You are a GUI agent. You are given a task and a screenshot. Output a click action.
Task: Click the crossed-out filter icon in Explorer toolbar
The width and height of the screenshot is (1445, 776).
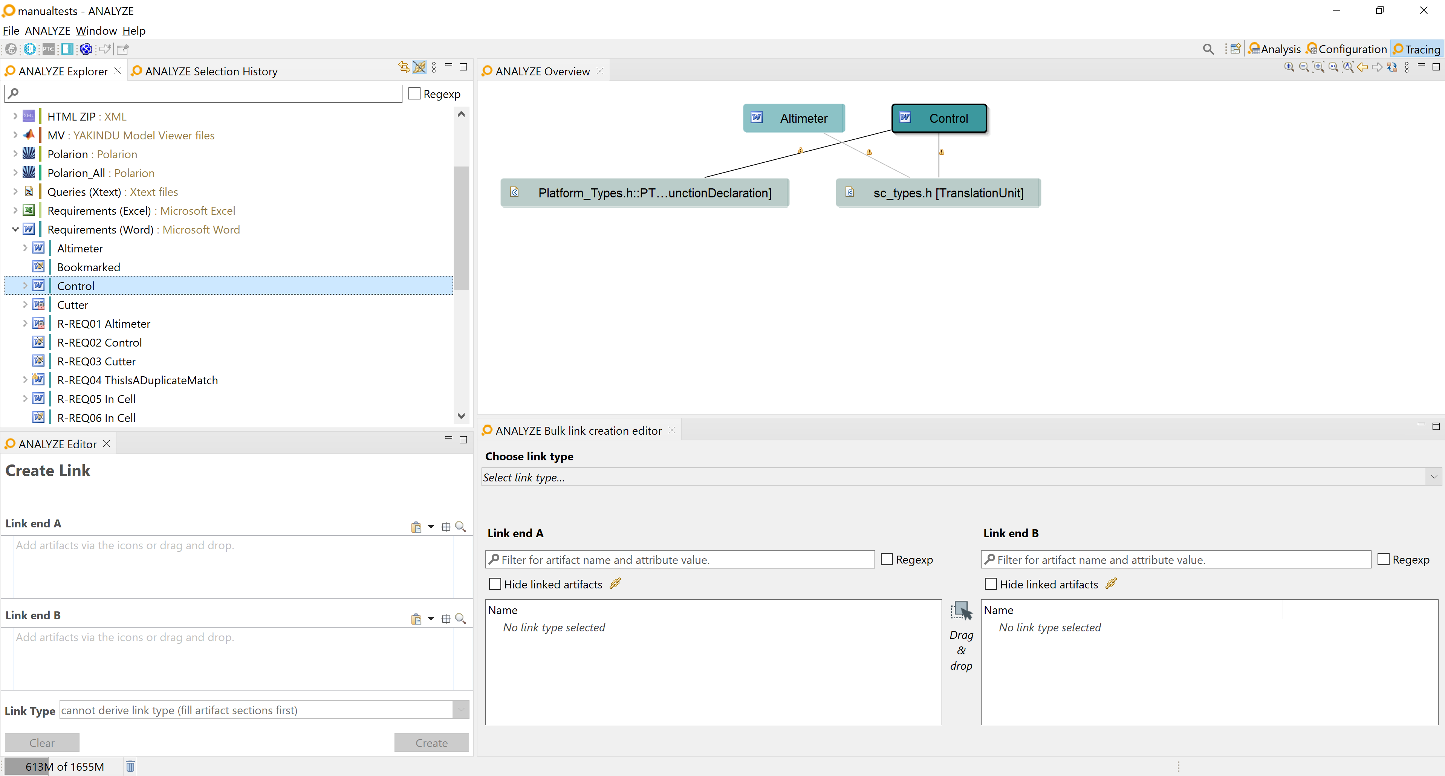[x=419, y=67]
